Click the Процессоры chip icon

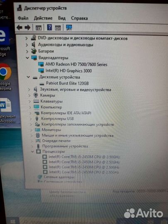(x=39, y=151)
